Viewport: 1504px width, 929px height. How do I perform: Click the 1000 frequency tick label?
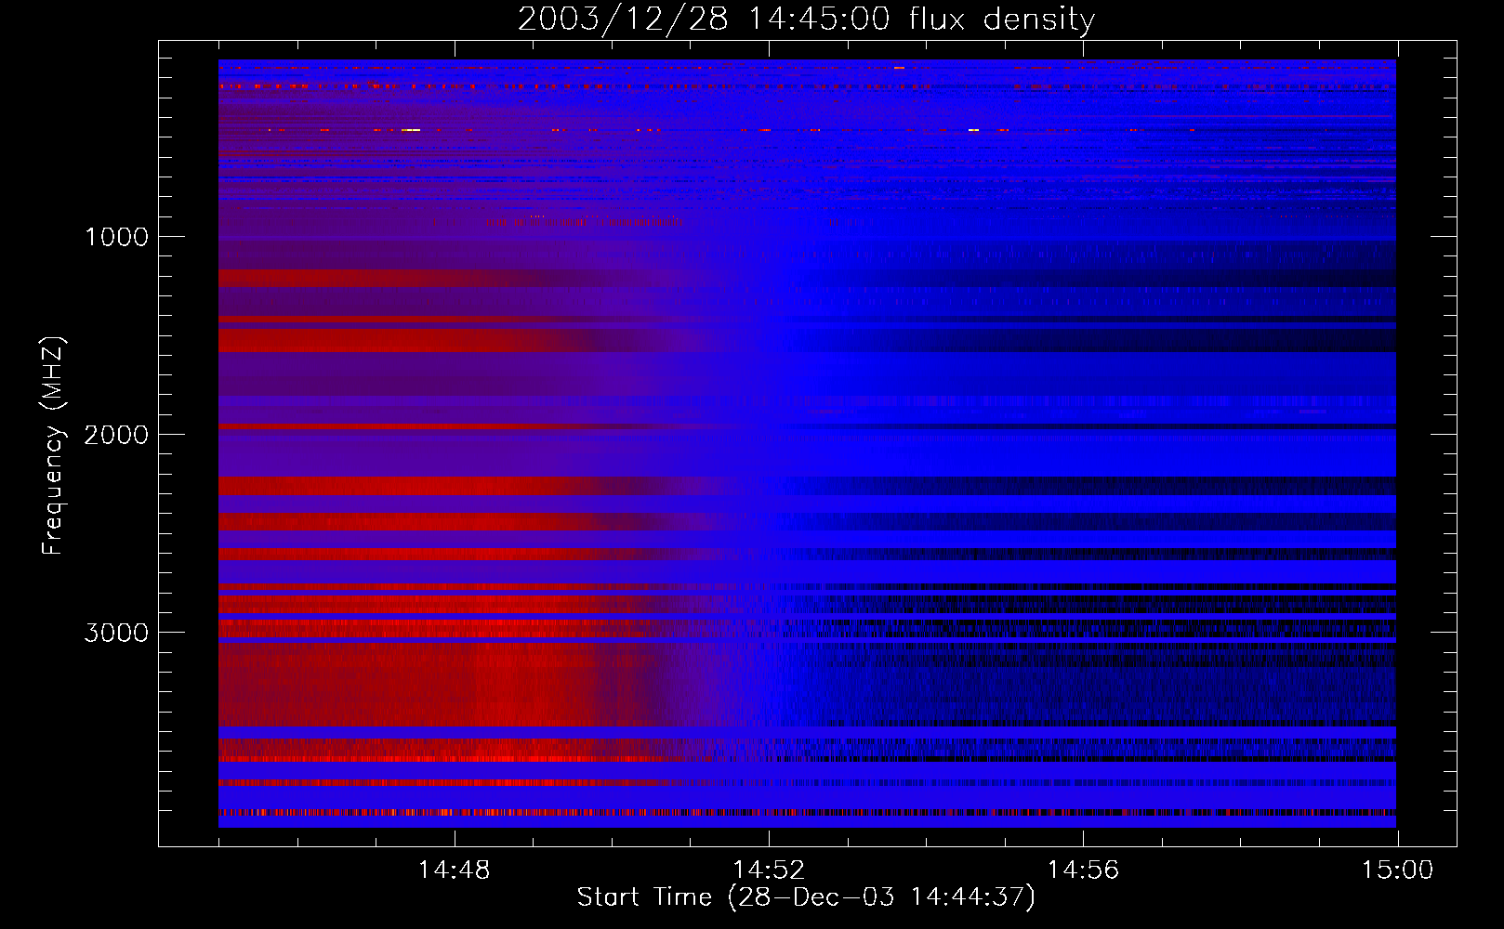pos(117,237)
